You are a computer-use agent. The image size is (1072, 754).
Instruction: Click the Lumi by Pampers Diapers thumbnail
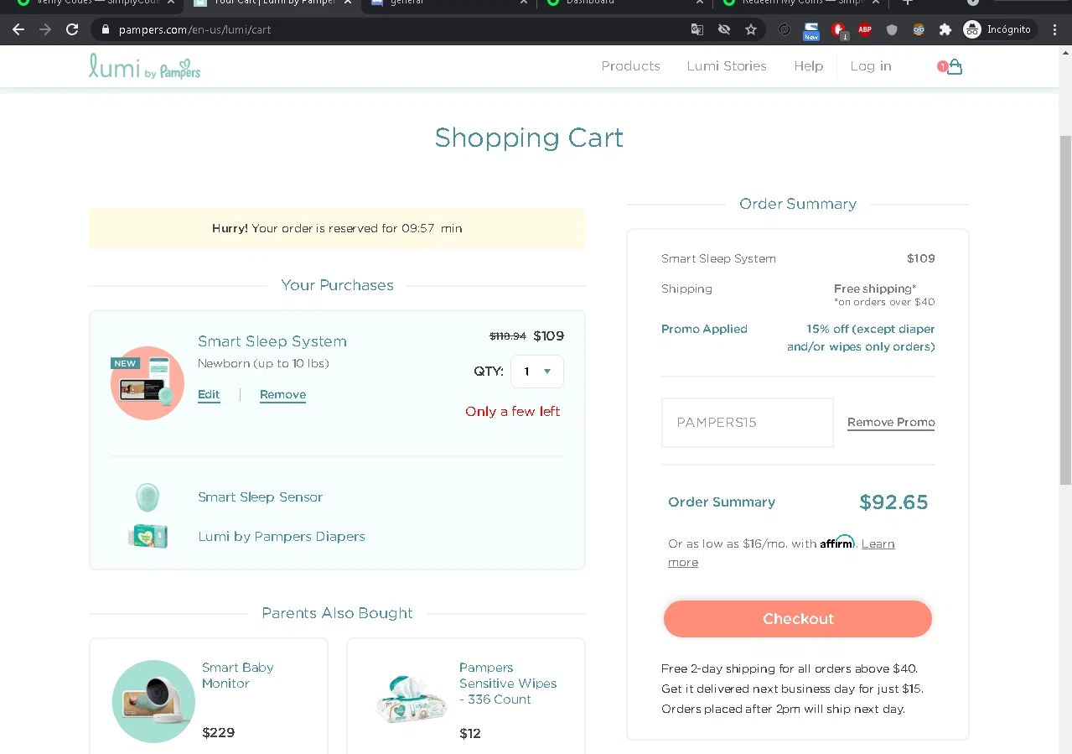[x=148, y=537]
